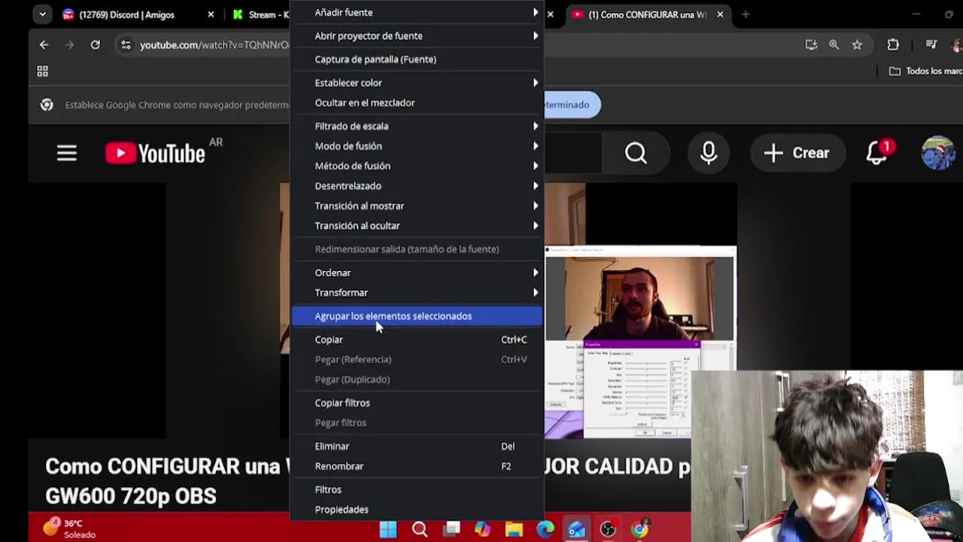This screenshot has height=542, width=963.
Task: Switch to the Stream Kick tab
Action: 260,14
